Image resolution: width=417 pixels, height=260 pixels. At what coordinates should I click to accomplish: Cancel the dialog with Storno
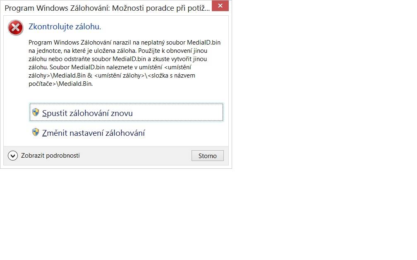207,156
